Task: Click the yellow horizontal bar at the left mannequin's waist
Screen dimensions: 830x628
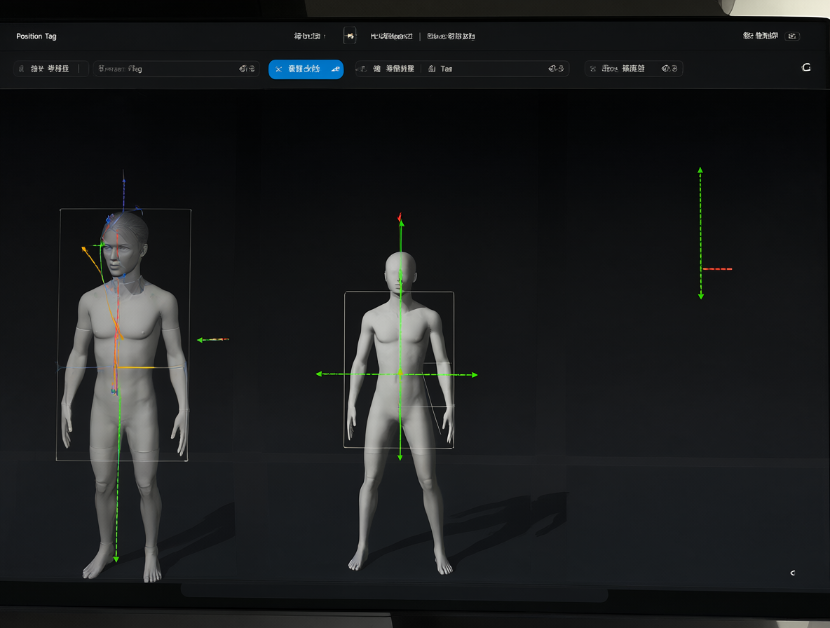Action: coord(135,367)
